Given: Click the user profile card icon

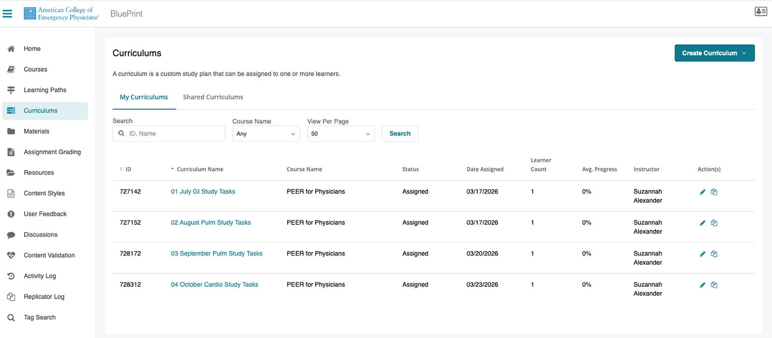Looking at the screenshot, I should click(x=760, y=12).
